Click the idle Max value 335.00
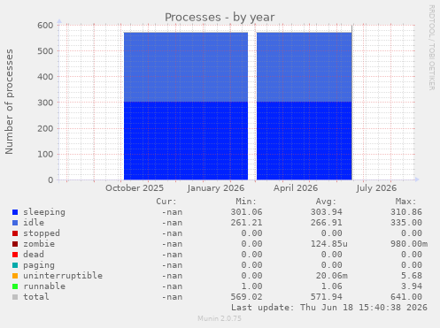440x328 pixels. click(x=406, y=223)
